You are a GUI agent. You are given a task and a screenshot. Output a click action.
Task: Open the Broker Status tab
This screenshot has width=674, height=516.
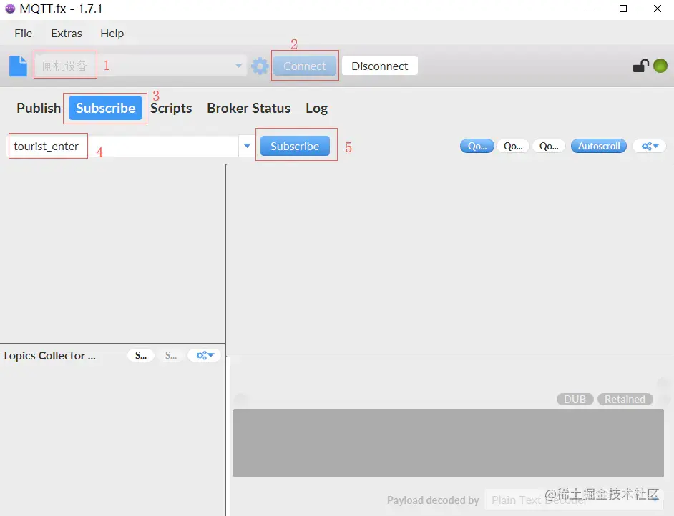[248, 108]
